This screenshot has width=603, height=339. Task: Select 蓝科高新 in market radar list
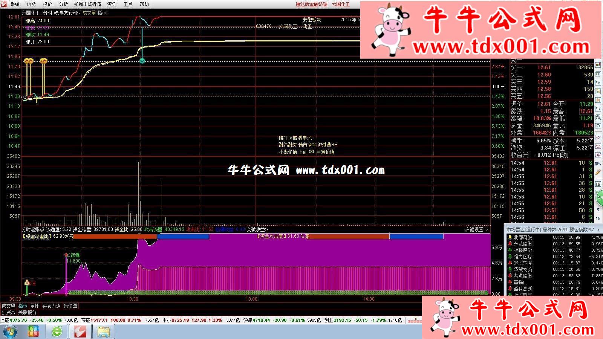coord(523,289)
